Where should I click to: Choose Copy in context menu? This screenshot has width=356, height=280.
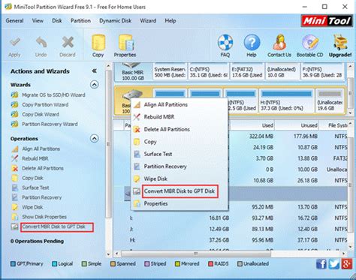(x=180, y=142)
